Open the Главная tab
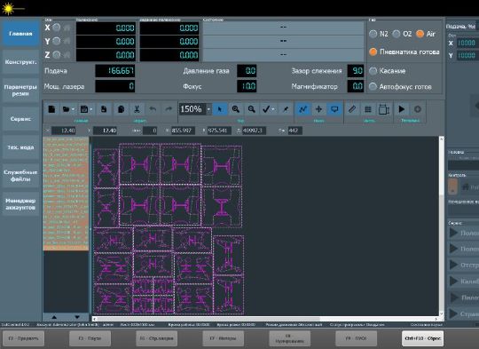This screenshot has height=349, width=479. coord(20,34)
